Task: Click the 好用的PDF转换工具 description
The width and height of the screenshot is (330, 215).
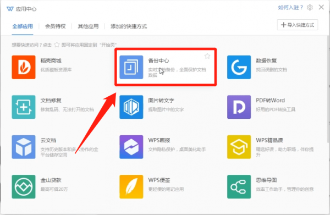Action: tap(276, 109)
